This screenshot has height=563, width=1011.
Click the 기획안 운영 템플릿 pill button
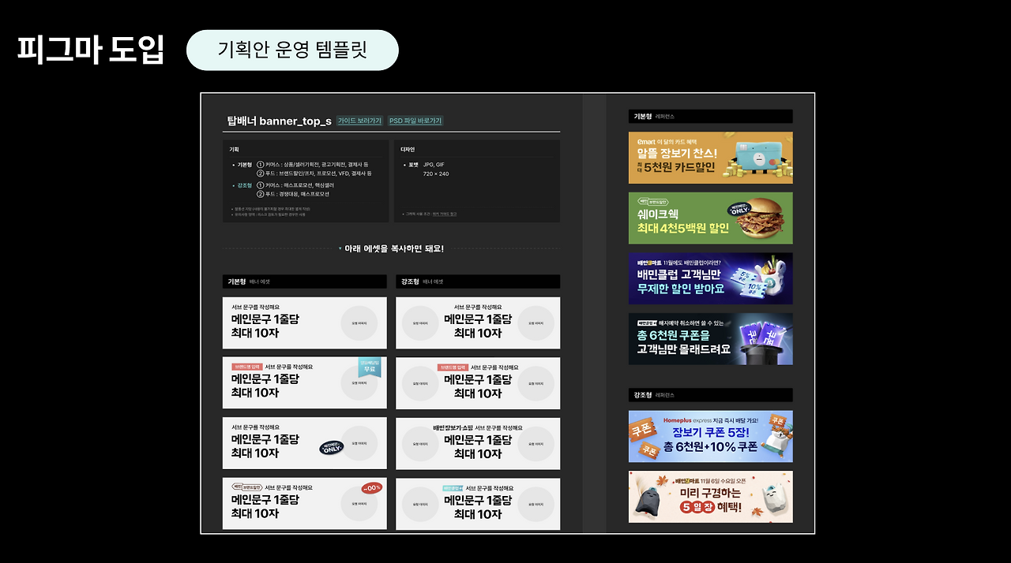tap(291, 49)
